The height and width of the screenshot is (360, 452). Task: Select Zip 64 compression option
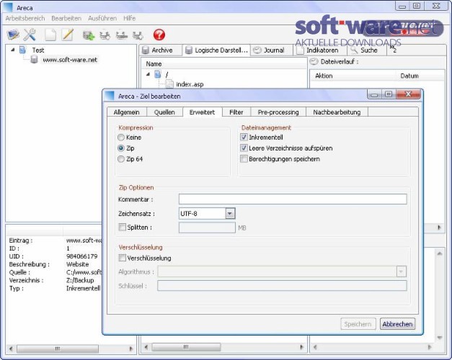[x=121, y=159]
